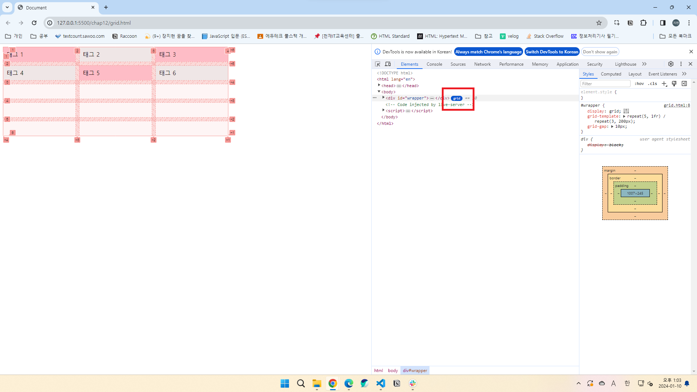Image resolution: width=697 pixels, height=392 pixels.
Task: Click the Settings gear icon in DevTools
Action: point(670,64)
